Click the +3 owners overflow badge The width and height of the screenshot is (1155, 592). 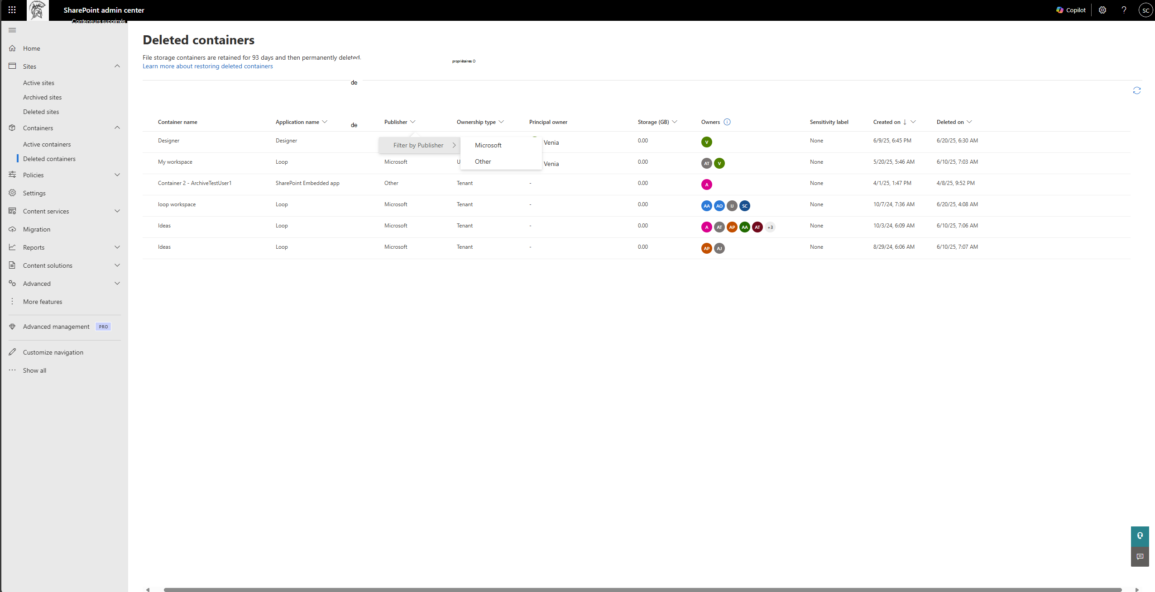pyautogui.click(x=770, y=227)
